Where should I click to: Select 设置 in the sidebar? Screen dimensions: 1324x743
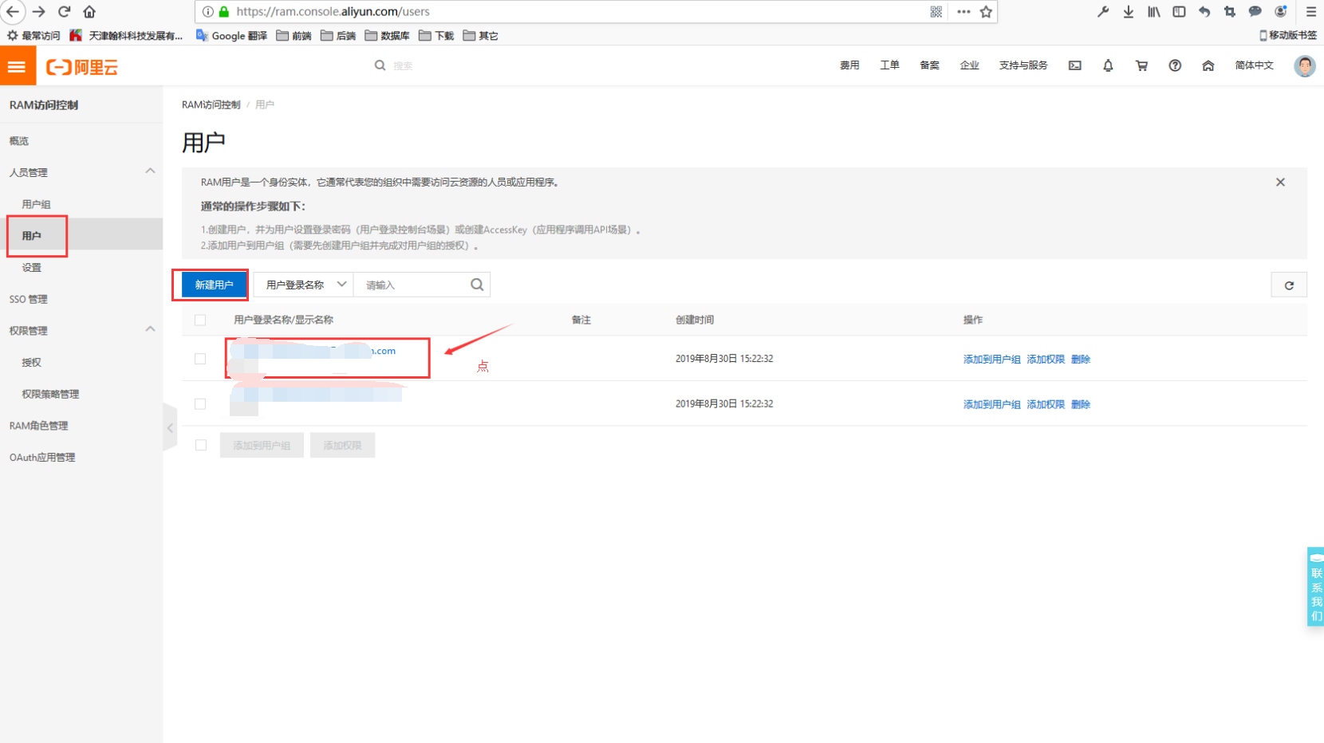pos(31,267)
